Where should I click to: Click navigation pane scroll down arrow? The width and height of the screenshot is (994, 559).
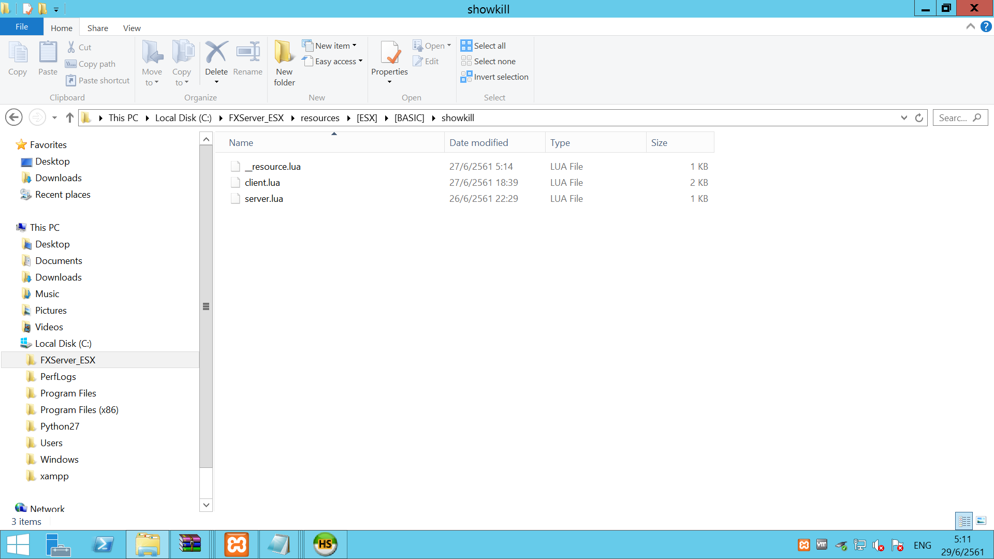[x=206, y=505]
